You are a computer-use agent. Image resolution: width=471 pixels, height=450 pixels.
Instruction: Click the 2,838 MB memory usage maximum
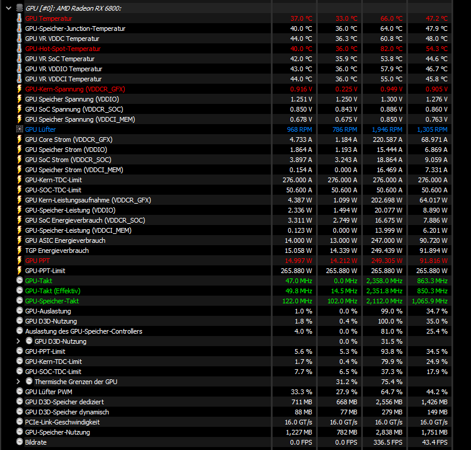coord(389,432)
